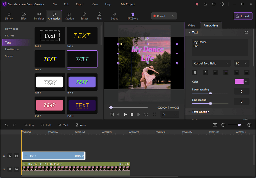Toggle Italic text formatting

(205, 73)
